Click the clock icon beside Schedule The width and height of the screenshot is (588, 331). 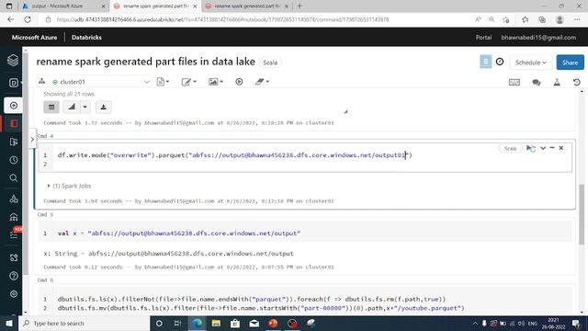500,62
